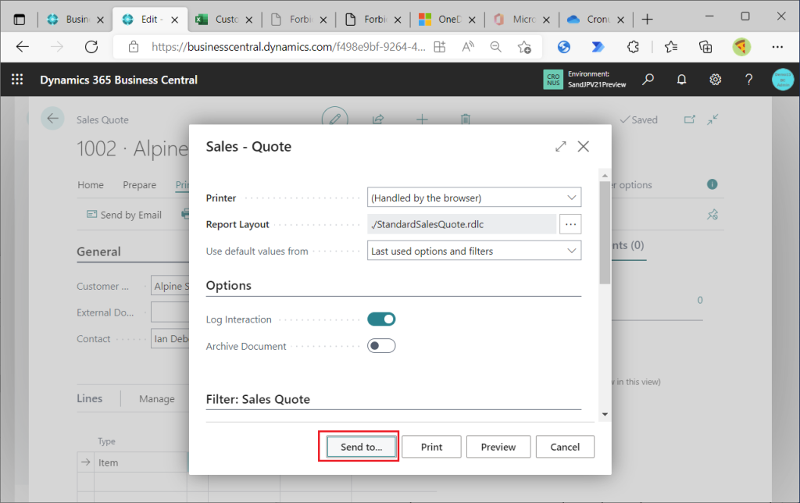Open the Help question mark
The image size is (800, 503).
[x=748, y=80]
